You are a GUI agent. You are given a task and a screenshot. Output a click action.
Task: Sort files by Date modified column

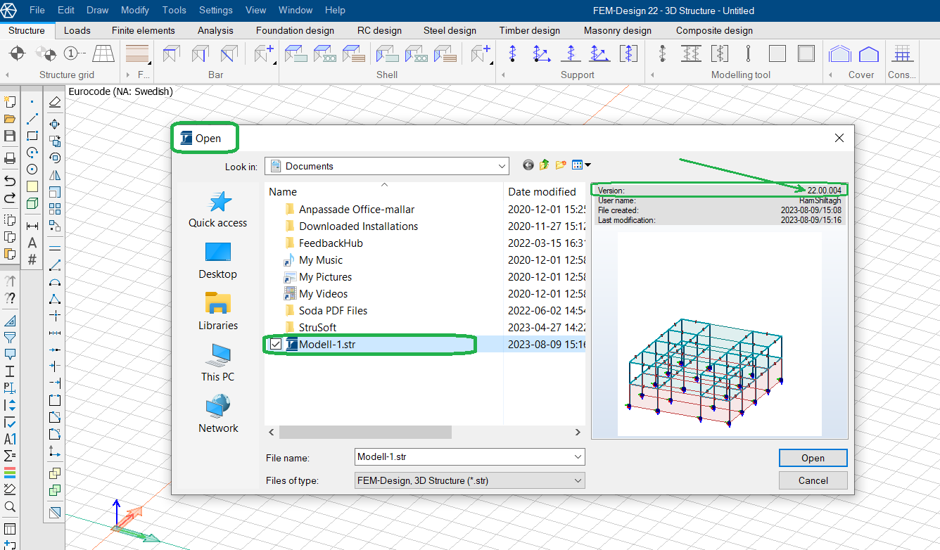coord(542,191)
